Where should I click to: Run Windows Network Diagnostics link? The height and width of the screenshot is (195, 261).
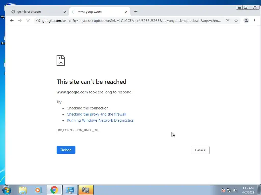pos(100,120)
